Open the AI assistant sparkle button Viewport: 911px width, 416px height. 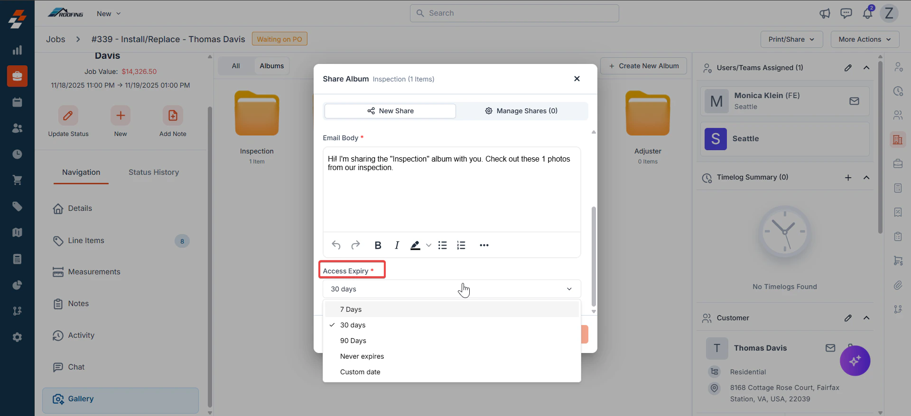pyautogui.click(x=855, y=361)
